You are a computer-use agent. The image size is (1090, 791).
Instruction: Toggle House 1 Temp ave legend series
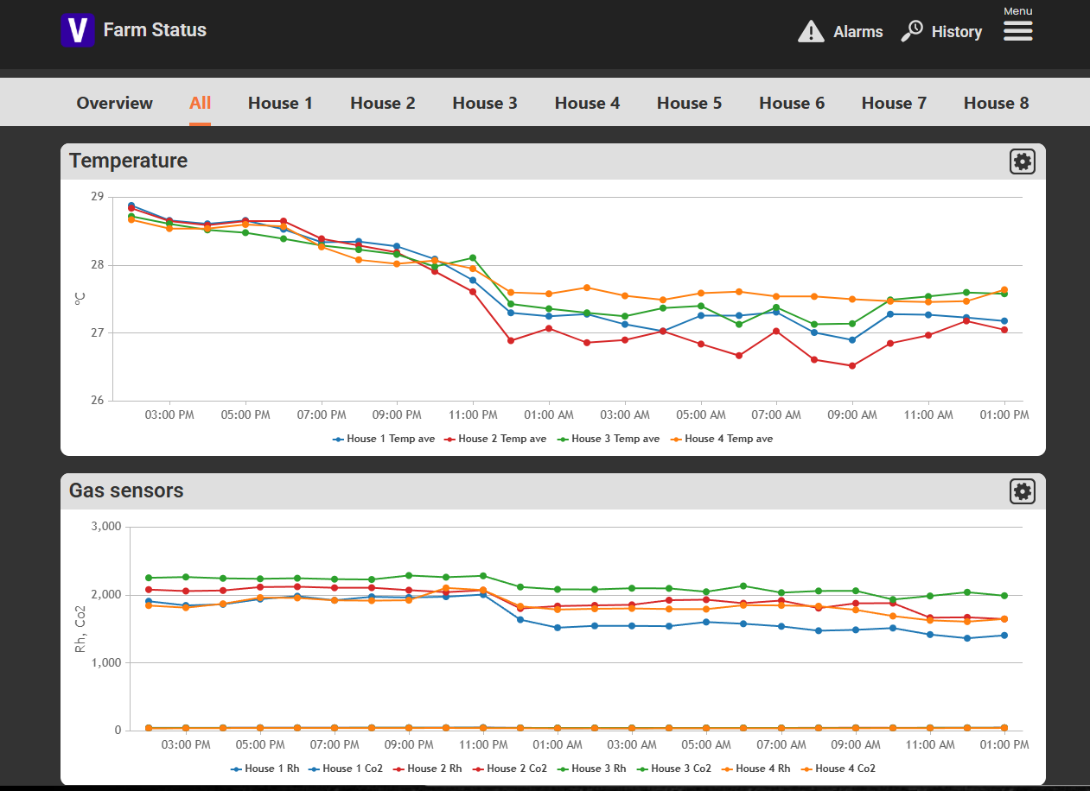pos(384,439)
